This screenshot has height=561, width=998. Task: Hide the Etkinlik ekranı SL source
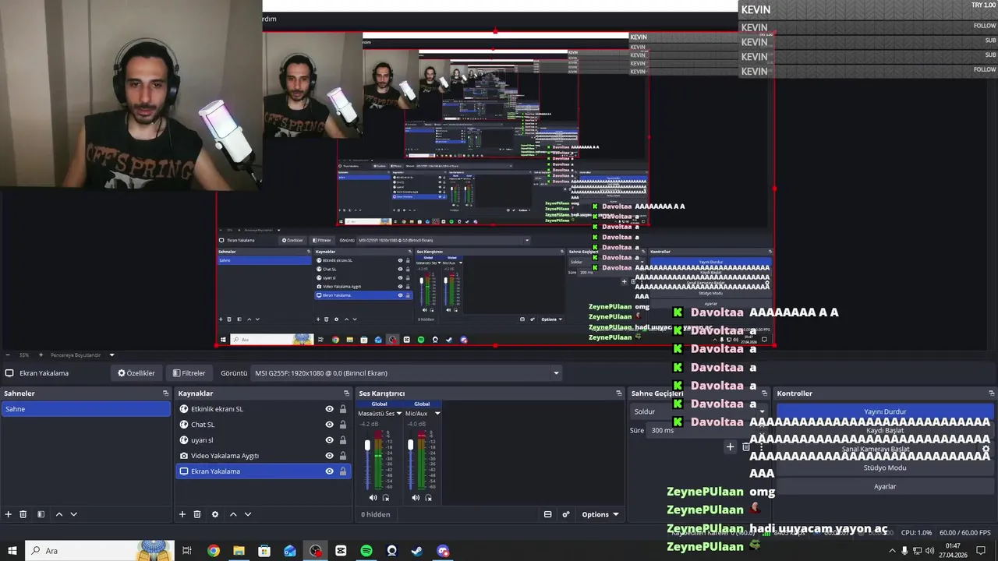[x=329, y=409]
